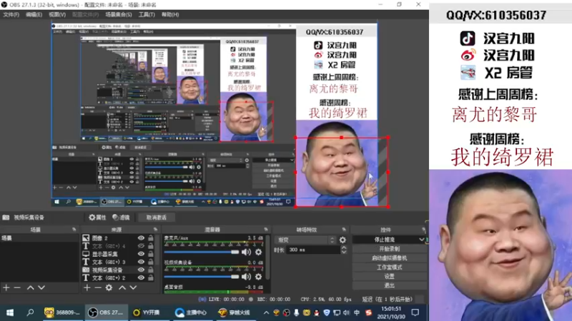Adjust the 麦克风/Aux volume slider
This screenshot has width=572, height=321.
202,252
